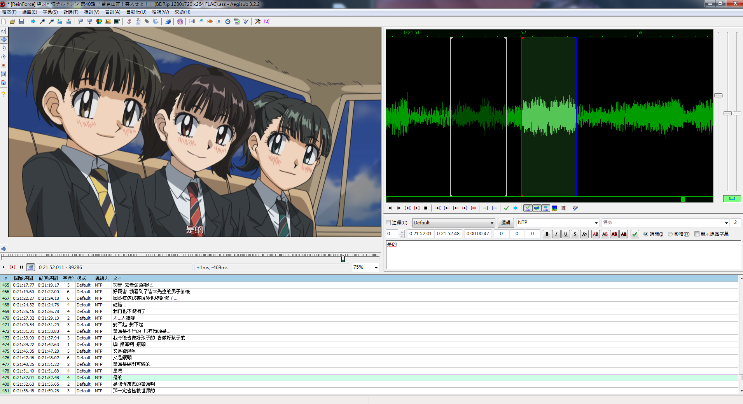
Task: Toggle karaoke mode microphone icon
Action: (575, 208)
